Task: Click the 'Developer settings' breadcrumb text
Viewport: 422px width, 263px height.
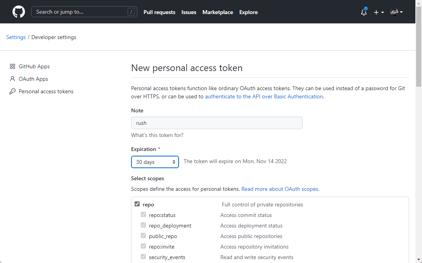Action: pyautogui.click(x=53, y=37)
